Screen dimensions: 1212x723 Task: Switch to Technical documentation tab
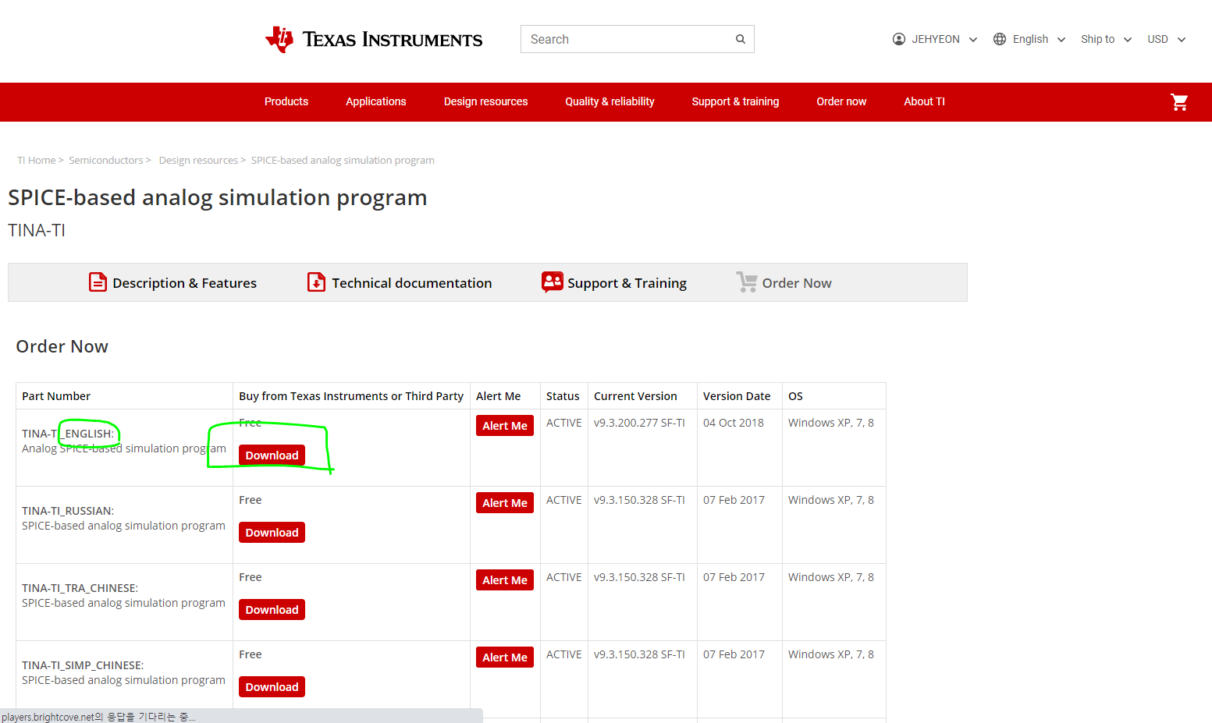(x=400, y=282)
